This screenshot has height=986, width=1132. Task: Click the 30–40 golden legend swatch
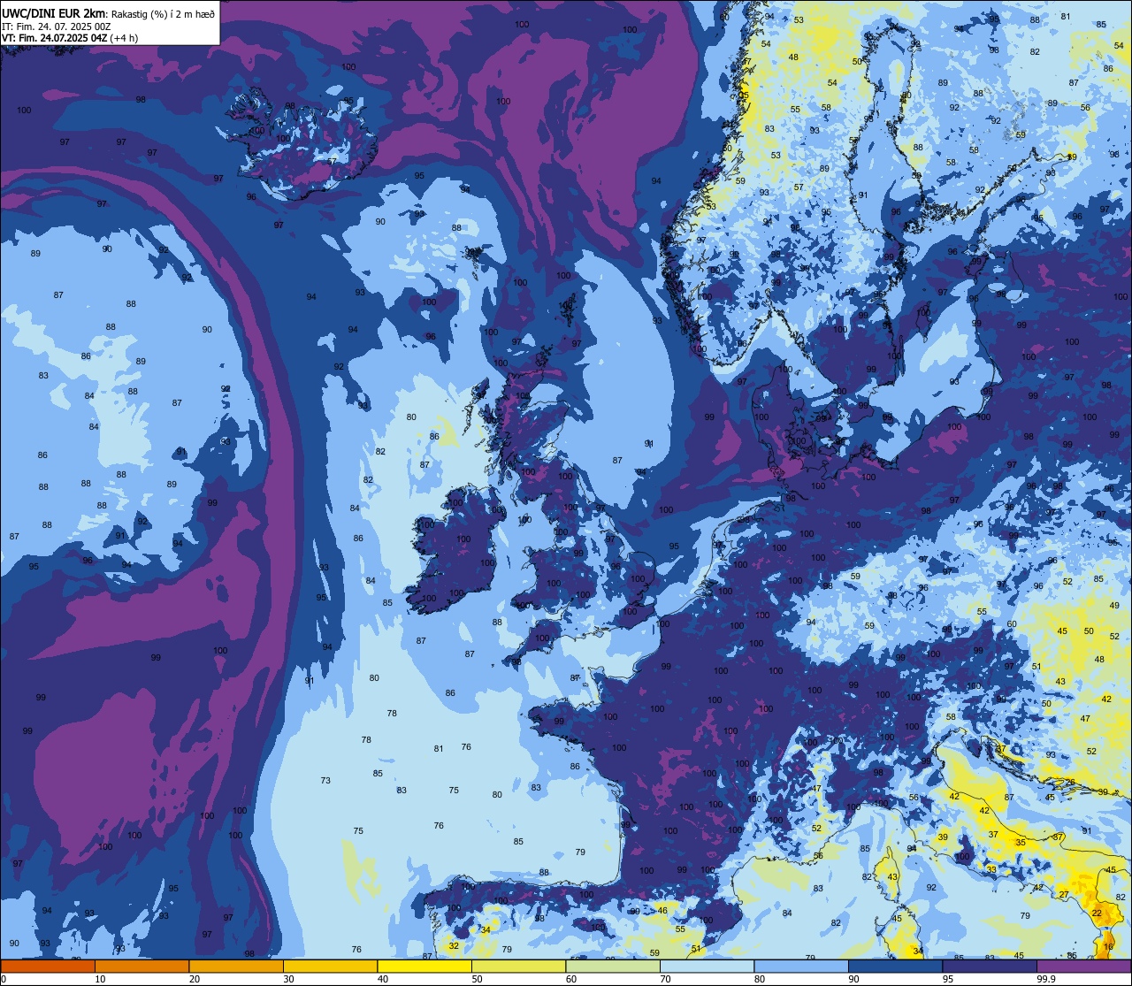tap(330, 966)
